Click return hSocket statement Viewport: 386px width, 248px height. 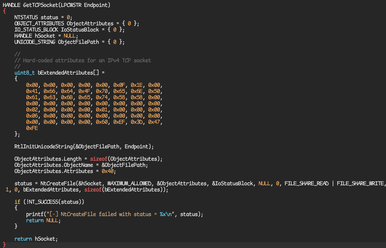click(x=36, y=239)
